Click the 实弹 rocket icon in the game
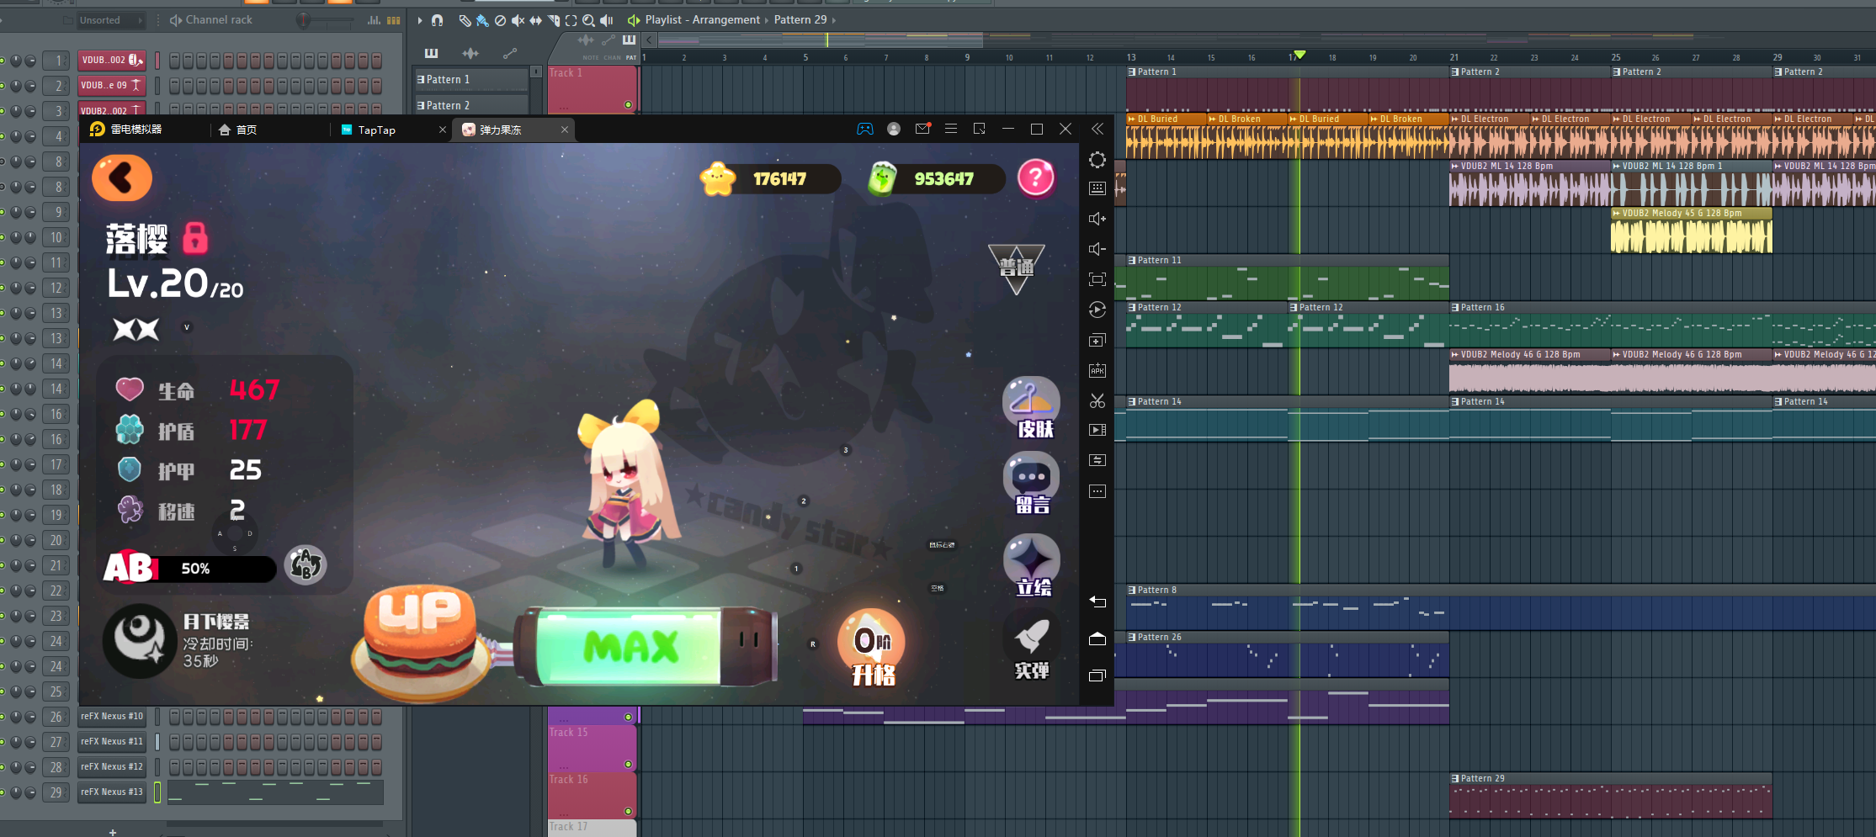 click(1032, 647)
